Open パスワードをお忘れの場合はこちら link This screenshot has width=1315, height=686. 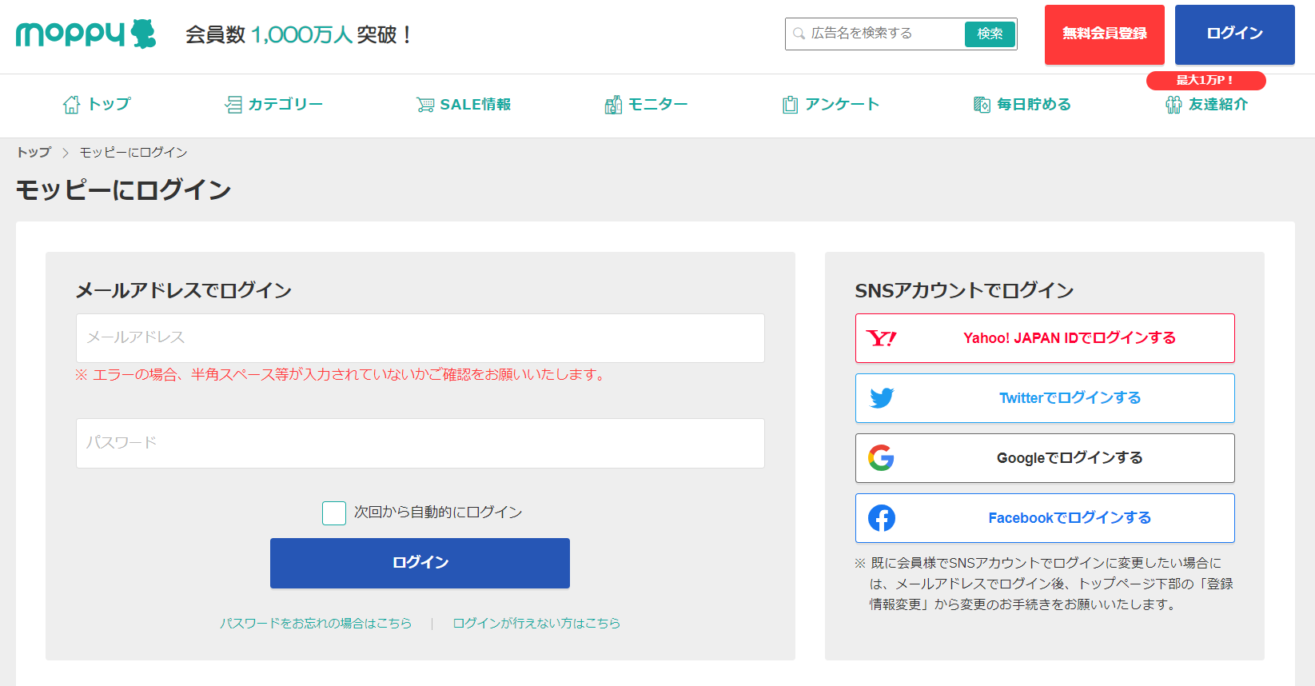pyautogui.click(x=316, y=623)
